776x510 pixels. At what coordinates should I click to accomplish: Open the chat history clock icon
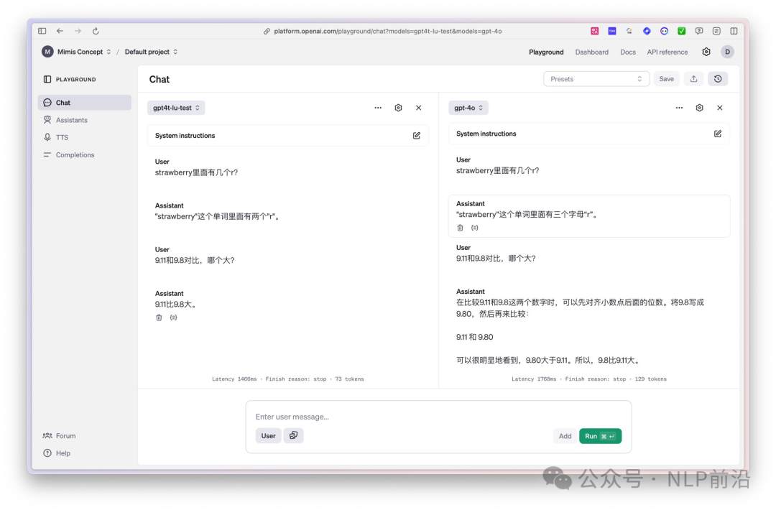tap(717, 79)
